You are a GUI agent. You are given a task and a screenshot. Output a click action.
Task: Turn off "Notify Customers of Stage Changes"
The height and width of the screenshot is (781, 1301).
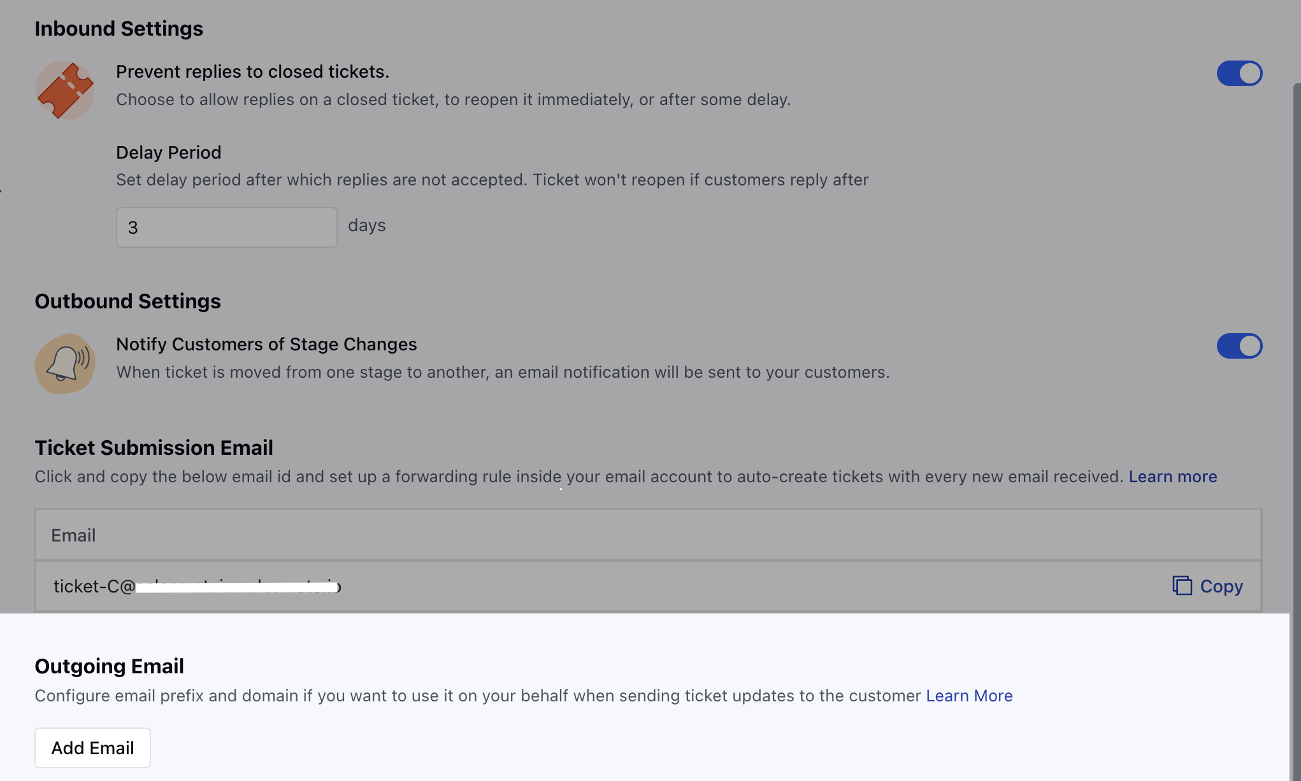[x=1239, y=346]
